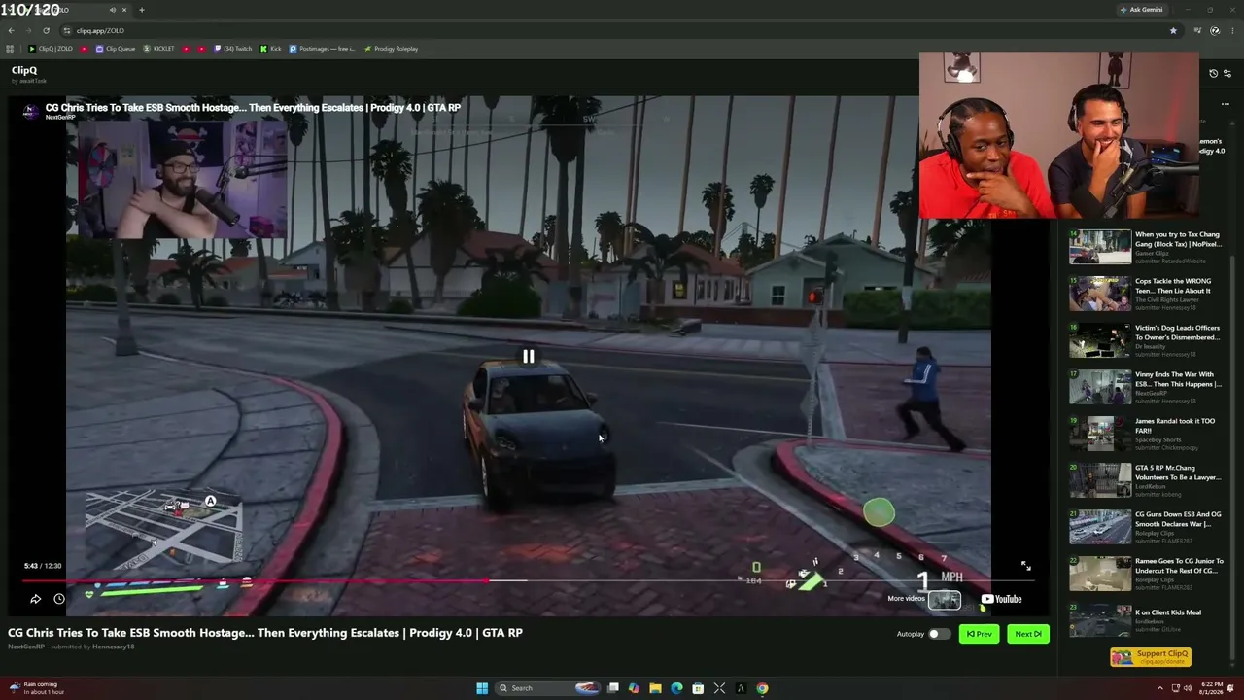Click the video title at top of player
The image size is (1244, 700).
[253, 108]
